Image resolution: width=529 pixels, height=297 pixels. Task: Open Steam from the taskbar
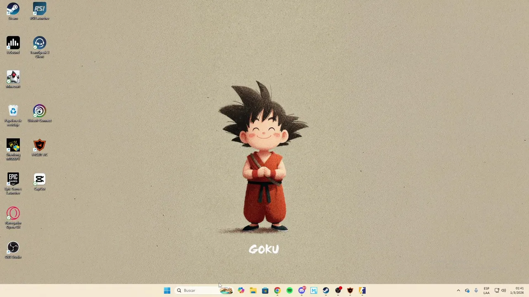pos(326,290)
